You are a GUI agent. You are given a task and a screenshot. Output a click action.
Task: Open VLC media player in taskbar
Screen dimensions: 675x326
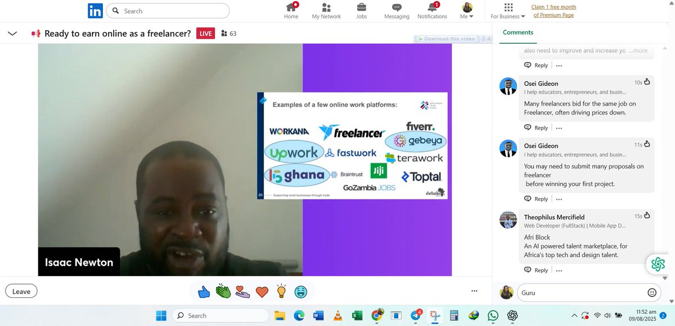(337, 315)
